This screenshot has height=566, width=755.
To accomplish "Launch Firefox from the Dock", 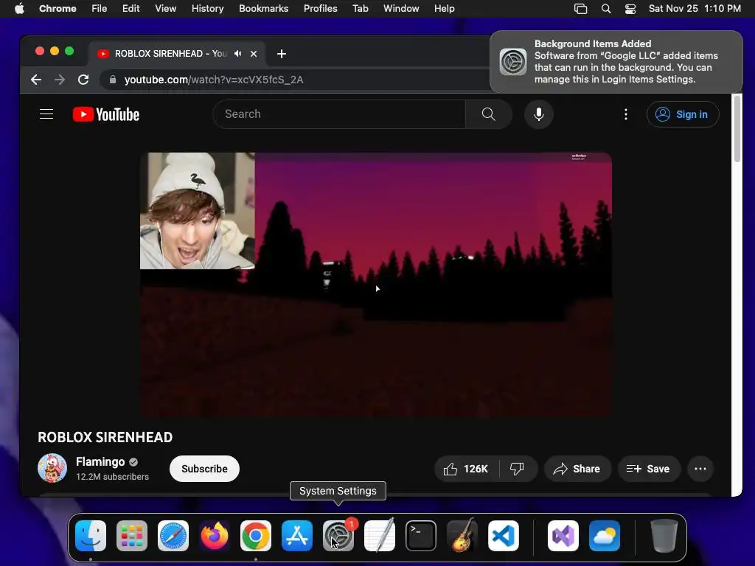I will click(x=215, y=536).
